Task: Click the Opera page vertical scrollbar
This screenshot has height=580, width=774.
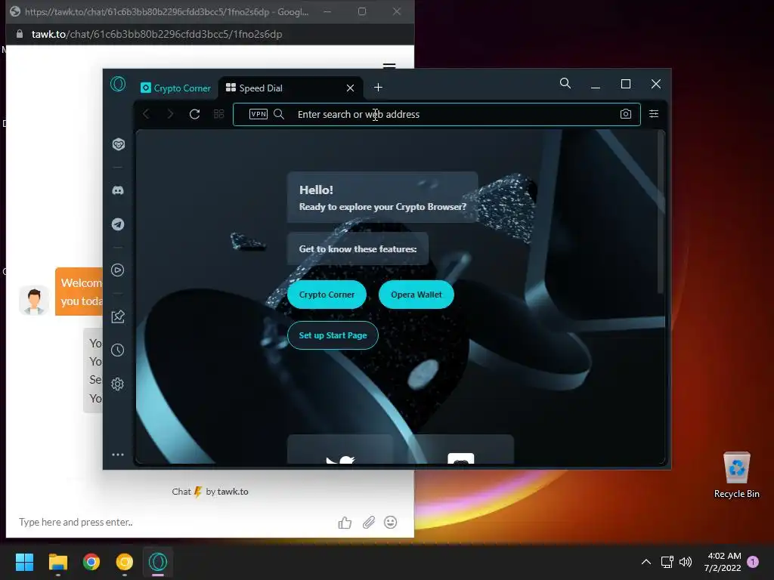Action: 661,212
